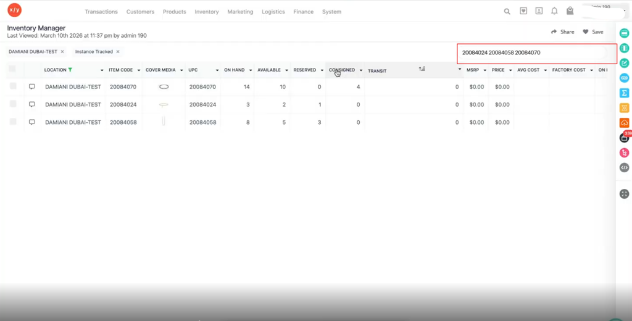This screenshot has width=632, height=321.
Task: Open the Available column dropdown arrow
Action: (286, 70)
